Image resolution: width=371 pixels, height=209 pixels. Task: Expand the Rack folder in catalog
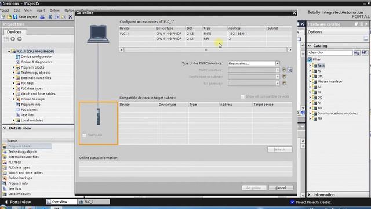[310, 66]
